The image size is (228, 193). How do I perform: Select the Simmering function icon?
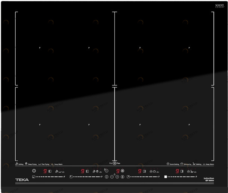pos(182,164)
